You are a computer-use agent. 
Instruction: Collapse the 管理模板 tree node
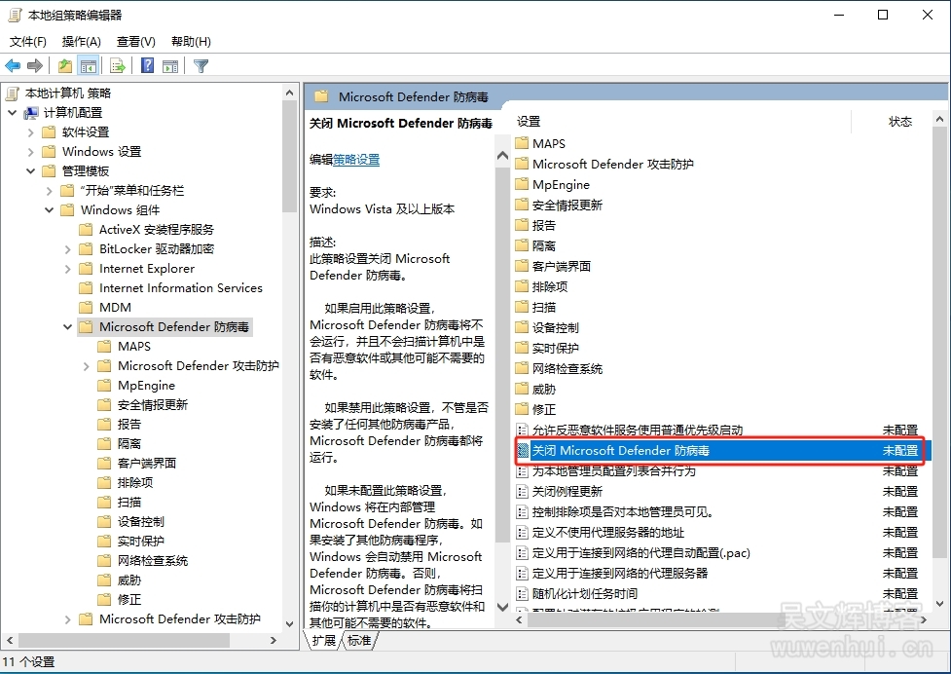coord(31,171)
